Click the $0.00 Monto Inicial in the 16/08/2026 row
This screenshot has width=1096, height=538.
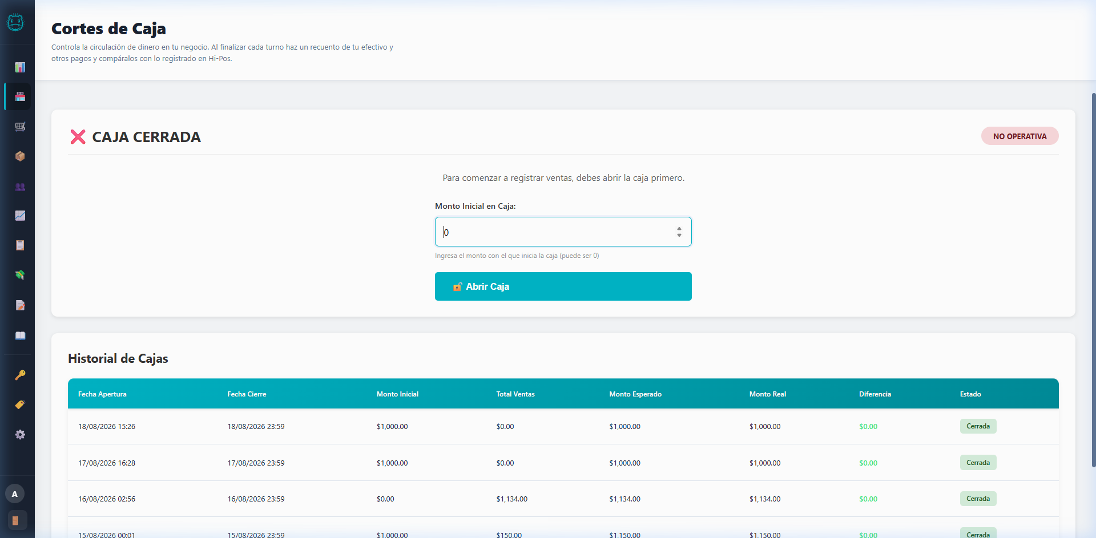click(385, 499)
